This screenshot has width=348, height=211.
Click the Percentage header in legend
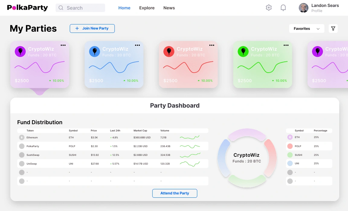click(321, 131)
